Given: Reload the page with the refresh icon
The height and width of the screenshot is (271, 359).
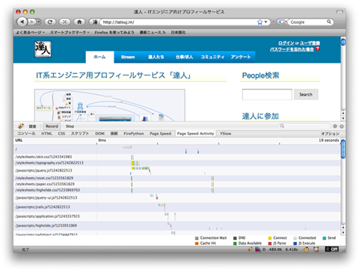Looking at the screenshot, I should [x=50, y=22].
